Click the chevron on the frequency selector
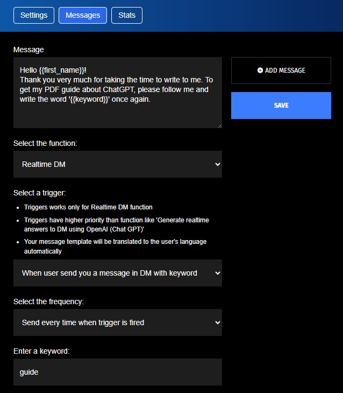Image resolution: width=343 pixels, height=393 pixels. 218,322
